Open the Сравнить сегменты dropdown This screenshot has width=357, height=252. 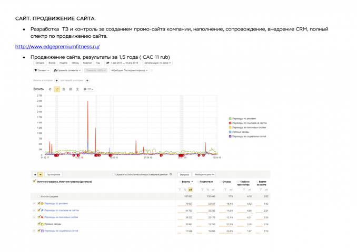point(67,70)
